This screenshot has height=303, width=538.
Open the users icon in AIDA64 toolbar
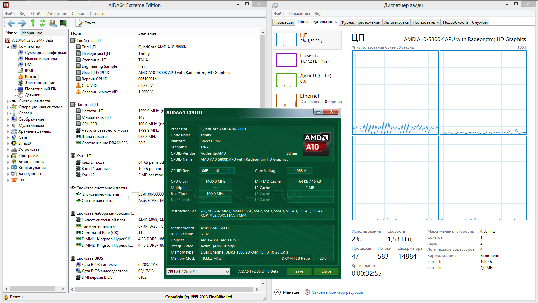click(53, 23)
